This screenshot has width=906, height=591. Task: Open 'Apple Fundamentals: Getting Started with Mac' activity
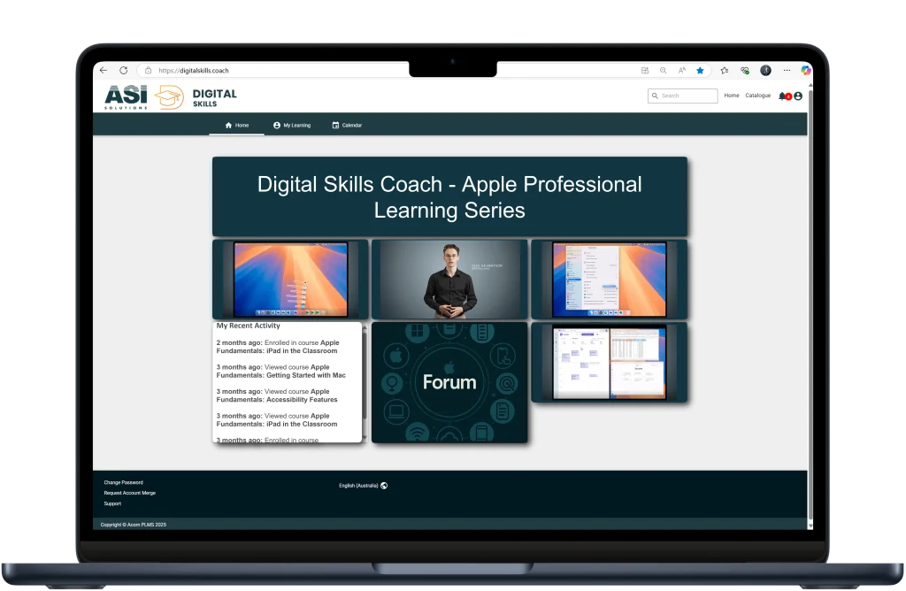pyautogui.click(x=280, y=372)
